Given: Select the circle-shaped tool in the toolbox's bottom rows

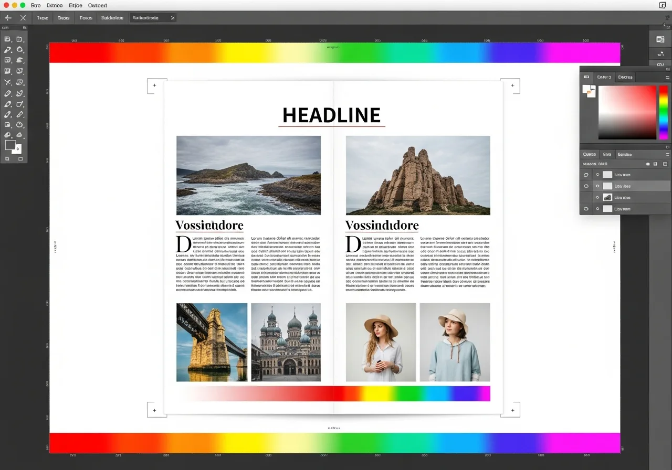Looking at the screenshot, I should pos(20,125).
